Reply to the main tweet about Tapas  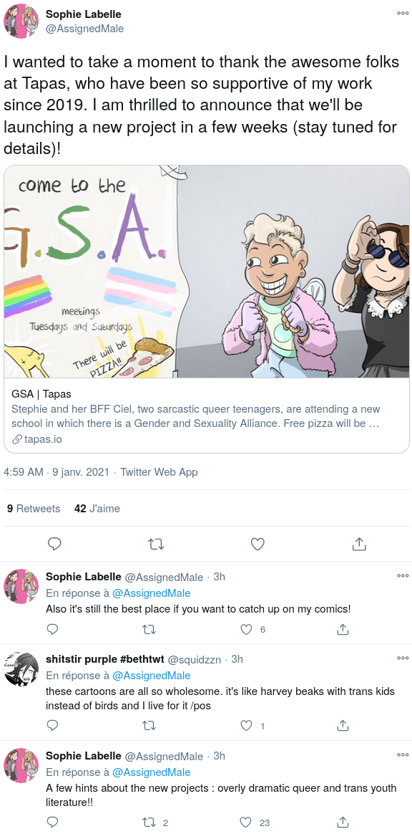[54, 544]
